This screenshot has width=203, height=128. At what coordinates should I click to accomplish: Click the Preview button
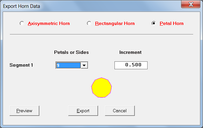click(24, 111)
